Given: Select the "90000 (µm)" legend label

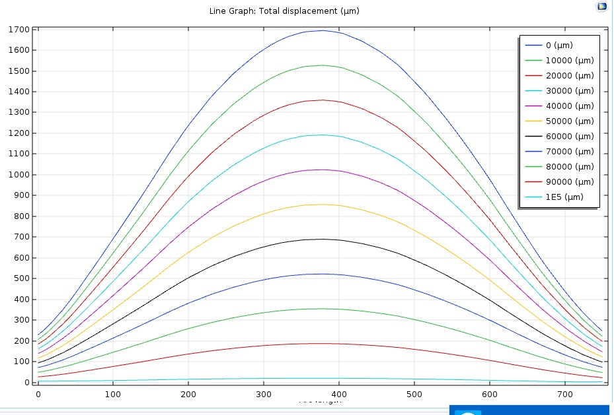Looking at the screenshot, I should 569,182.
